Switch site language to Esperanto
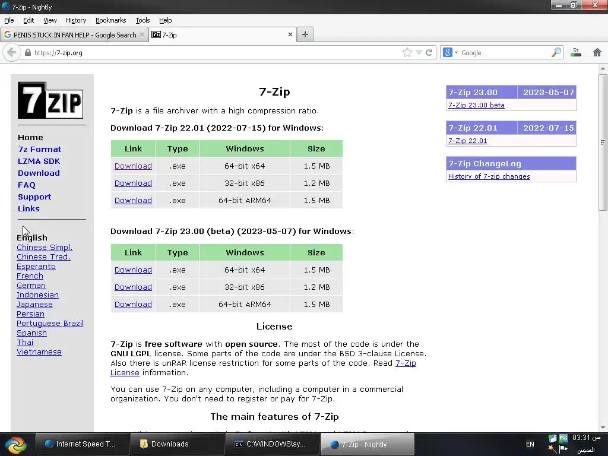608x456 pixels. 36,267
